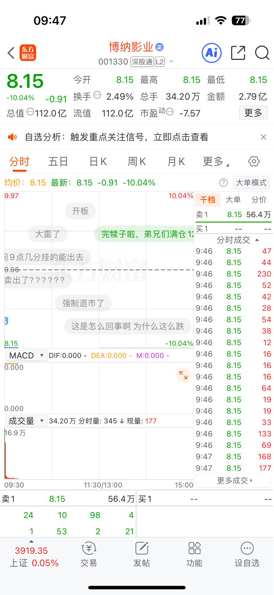The image size is (274, 595).
Task: Switch to the 日K tab
Action: 98,162
